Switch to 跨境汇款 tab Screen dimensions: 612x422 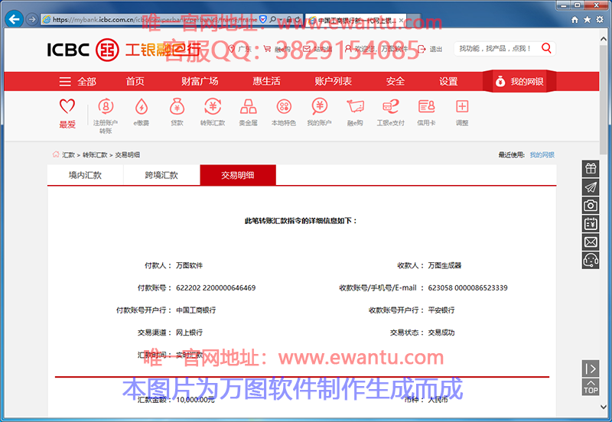[161, 175]
